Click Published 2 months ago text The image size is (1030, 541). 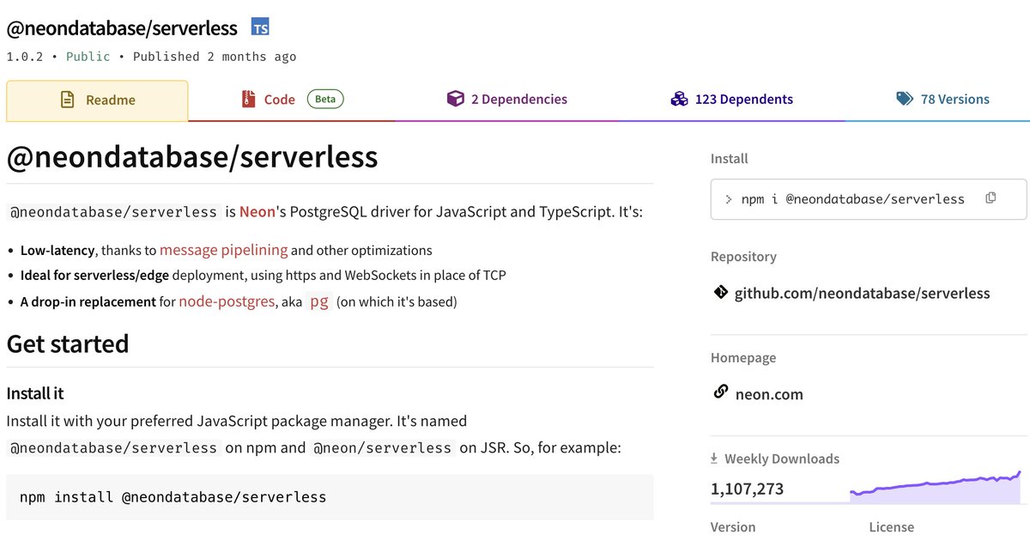pos(215,57)
